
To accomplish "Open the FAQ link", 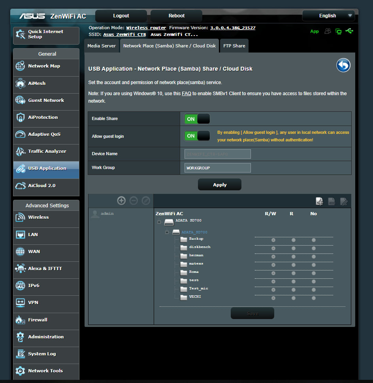I will pyautogui.click(x=186, y=94).
